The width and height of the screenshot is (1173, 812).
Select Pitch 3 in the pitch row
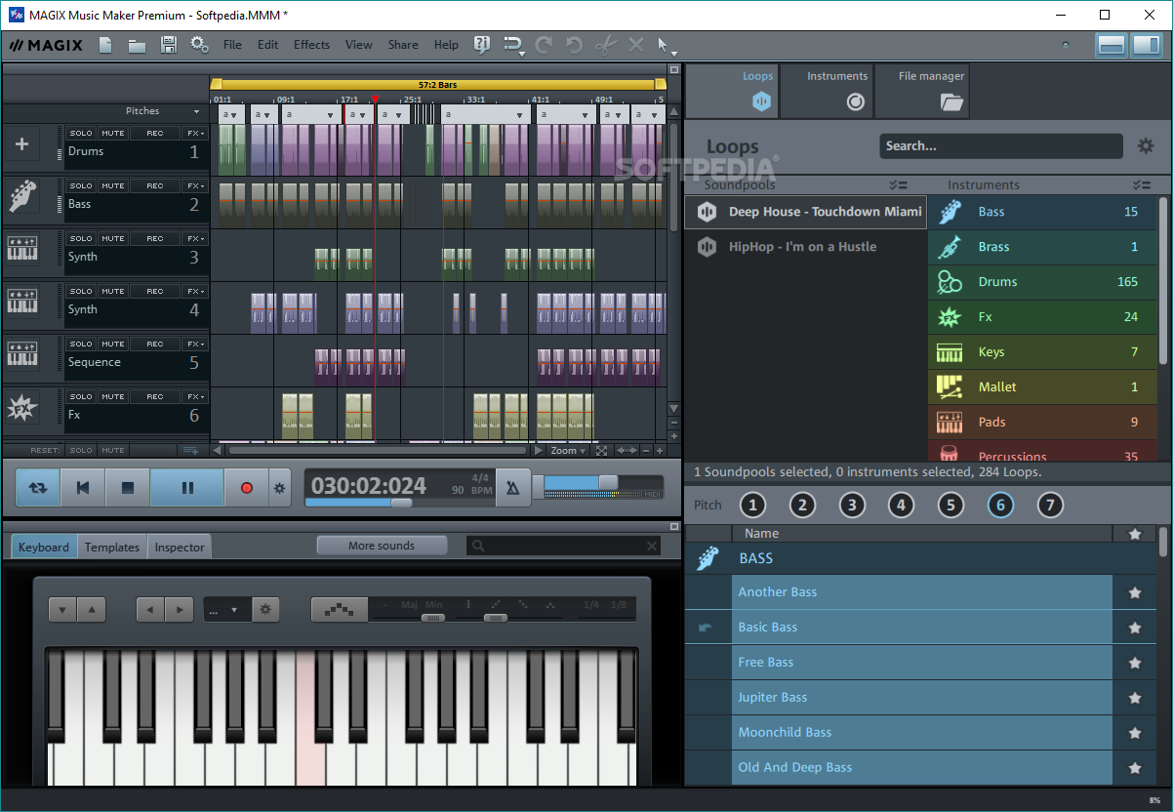point(851,506)
